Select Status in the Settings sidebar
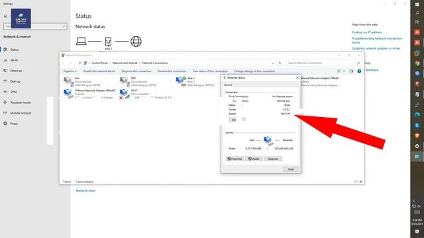 click(x=15, y=50)
